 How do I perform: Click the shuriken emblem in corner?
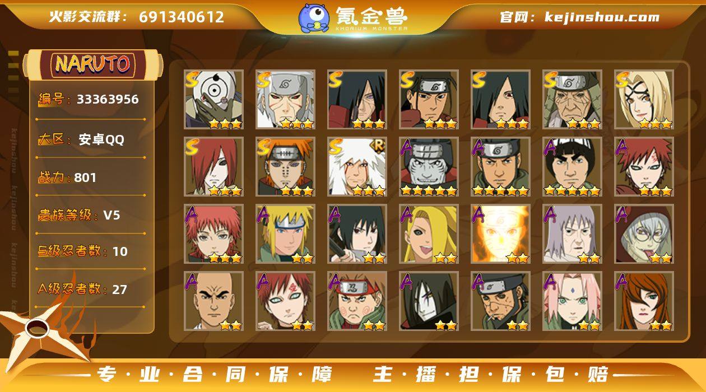pos(39,329)
